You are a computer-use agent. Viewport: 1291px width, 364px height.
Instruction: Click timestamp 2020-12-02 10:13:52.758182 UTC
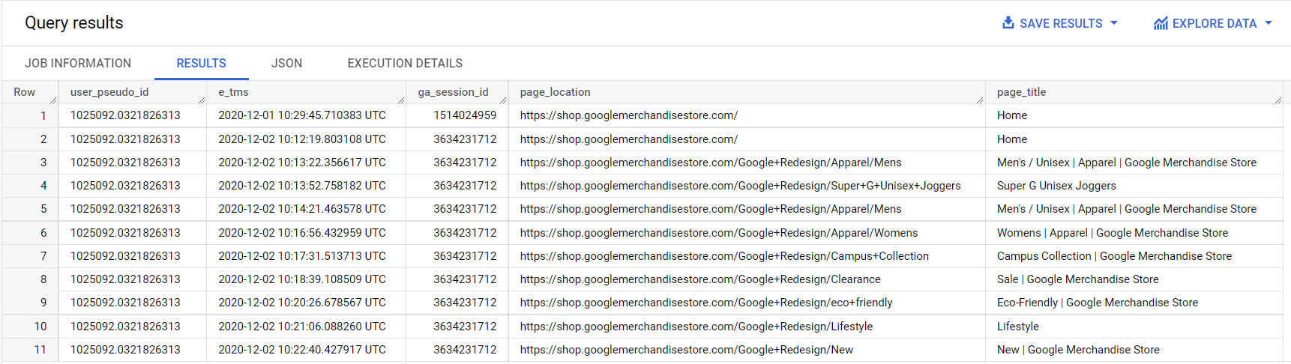[x=302, y=186]
